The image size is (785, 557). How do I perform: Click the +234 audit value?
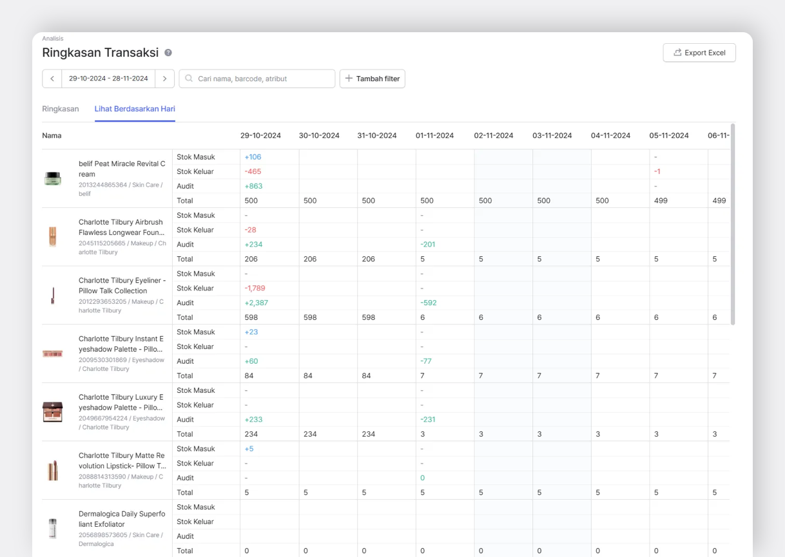[x=253, y=245]
